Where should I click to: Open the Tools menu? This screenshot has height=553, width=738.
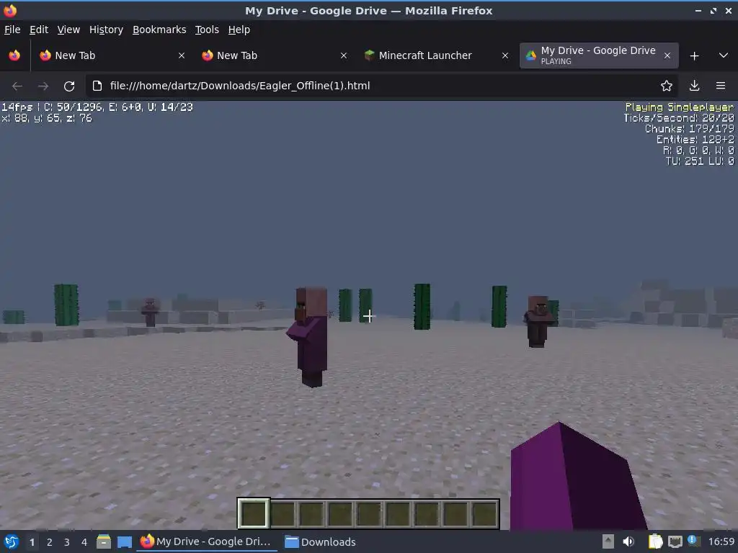coord(207,30)
